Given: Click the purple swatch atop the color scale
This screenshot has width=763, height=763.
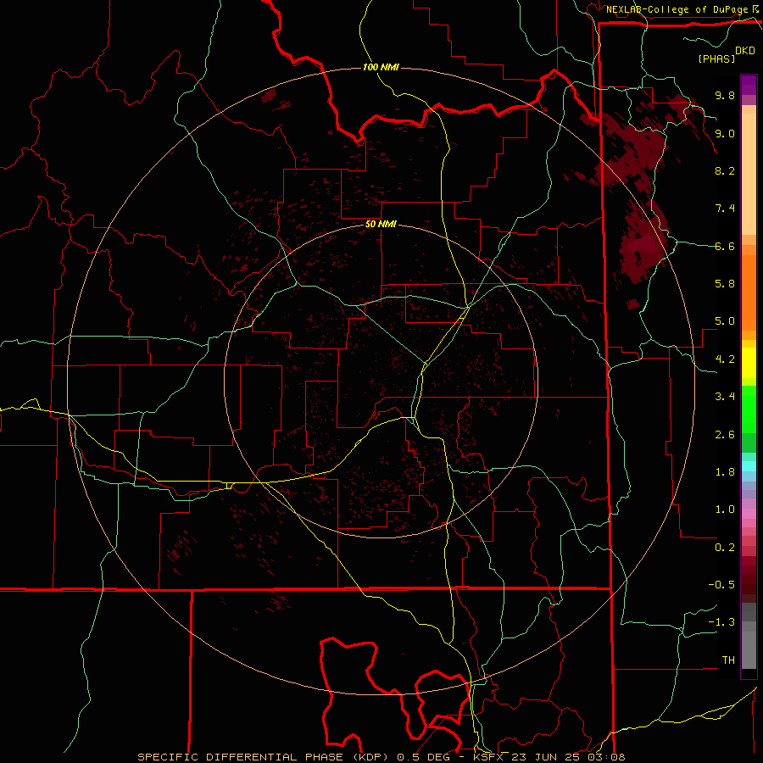Looking at the screenshot, I should (749, 85).
